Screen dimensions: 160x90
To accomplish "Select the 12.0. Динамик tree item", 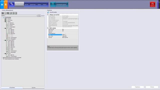I will coord(11,33).
